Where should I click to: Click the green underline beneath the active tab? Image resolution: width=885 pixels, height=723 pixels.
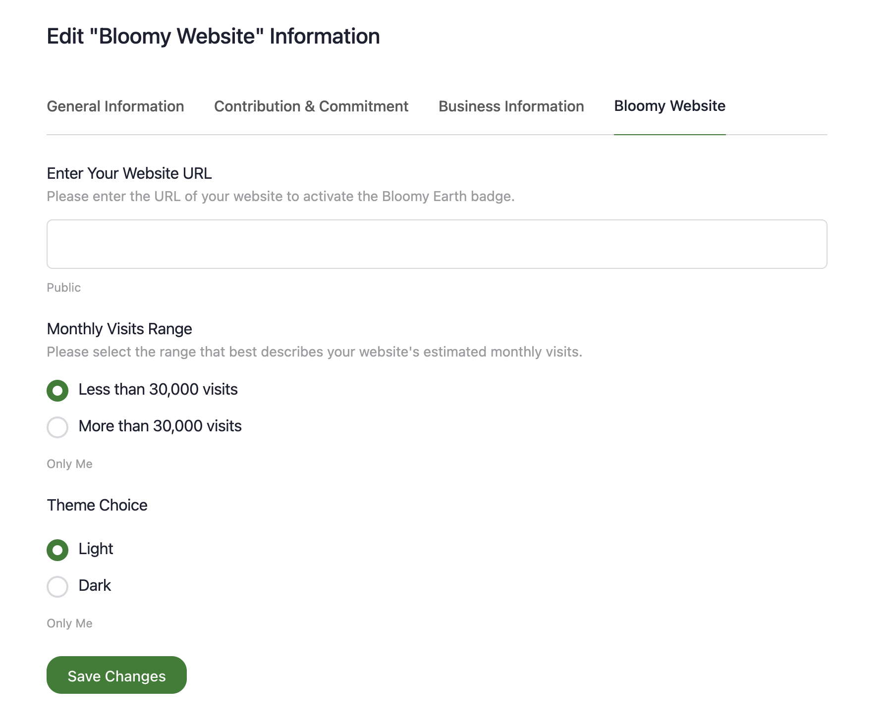pos(669,134)
